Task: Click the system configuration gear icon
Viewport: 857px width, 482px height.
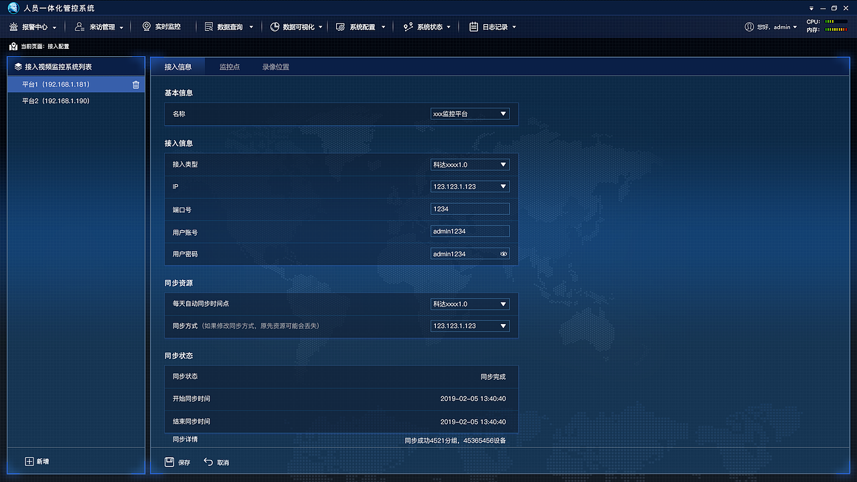Action: [x=340, y=27]
